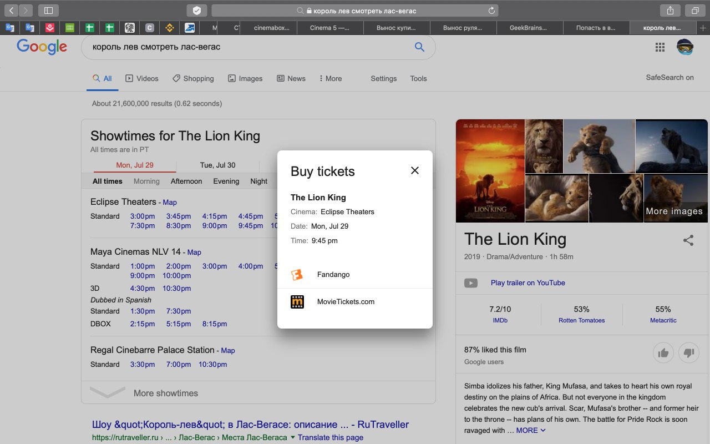Image resolution: width=710 pixels, height=444 pixels.
Task: Open More images thumbnail
Action: click(674, 199)
